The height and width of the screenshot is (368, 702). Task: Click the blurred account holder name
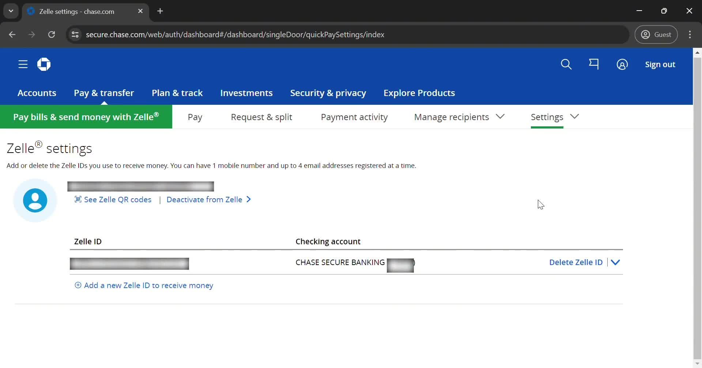pos(140,186)
